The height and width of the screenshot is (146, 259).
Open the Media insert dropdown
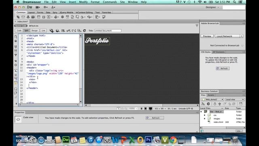point(56,17)
